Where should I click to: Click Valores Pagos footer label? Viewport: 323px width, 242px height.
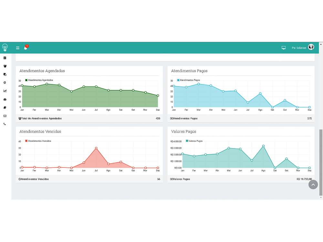tap(182, 179)
